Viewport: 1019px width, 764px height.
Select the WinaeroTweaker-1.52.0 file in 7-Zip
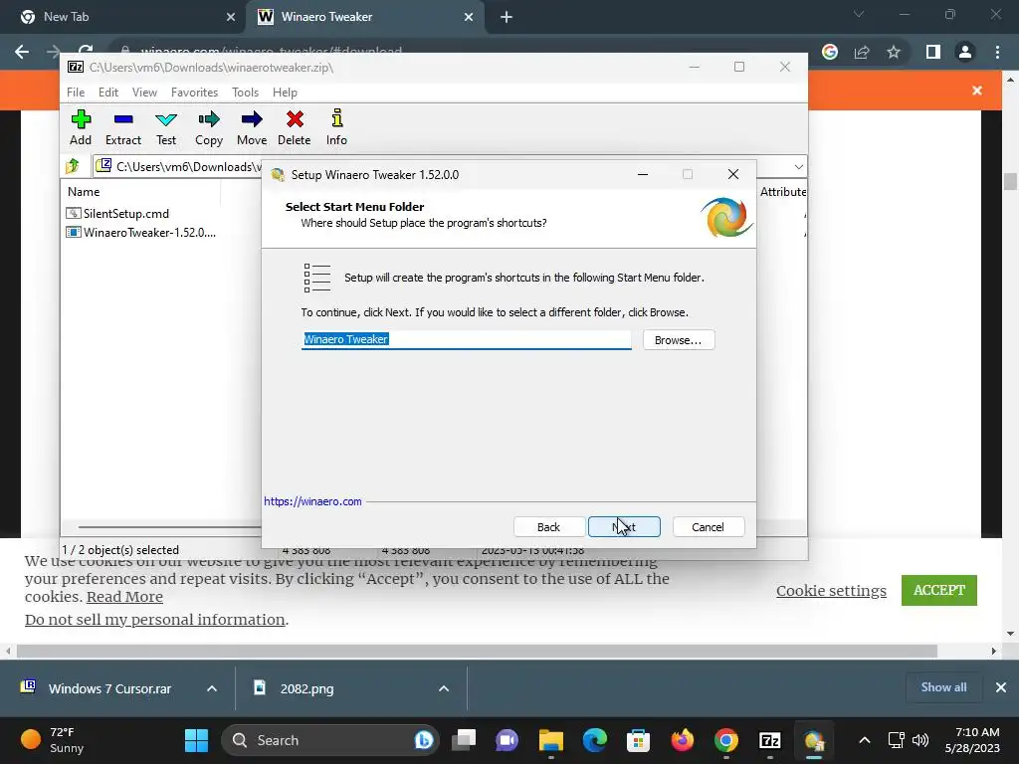point(141,232)
